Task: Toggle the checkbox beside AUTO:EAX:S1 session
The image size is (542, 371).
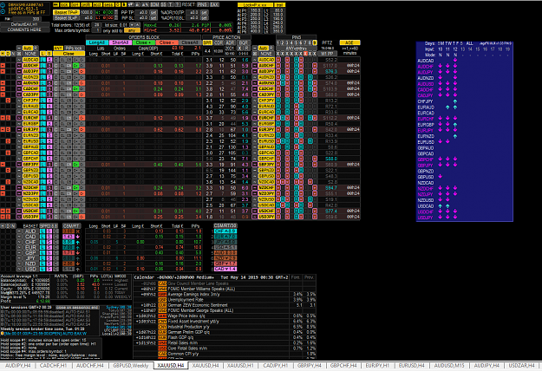Action: pos(2,312)
